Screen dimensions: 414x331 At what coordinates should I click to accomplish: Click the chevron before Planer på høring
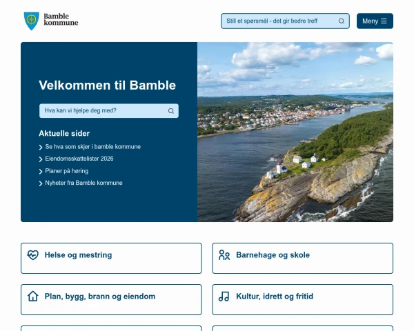(41, 171)
